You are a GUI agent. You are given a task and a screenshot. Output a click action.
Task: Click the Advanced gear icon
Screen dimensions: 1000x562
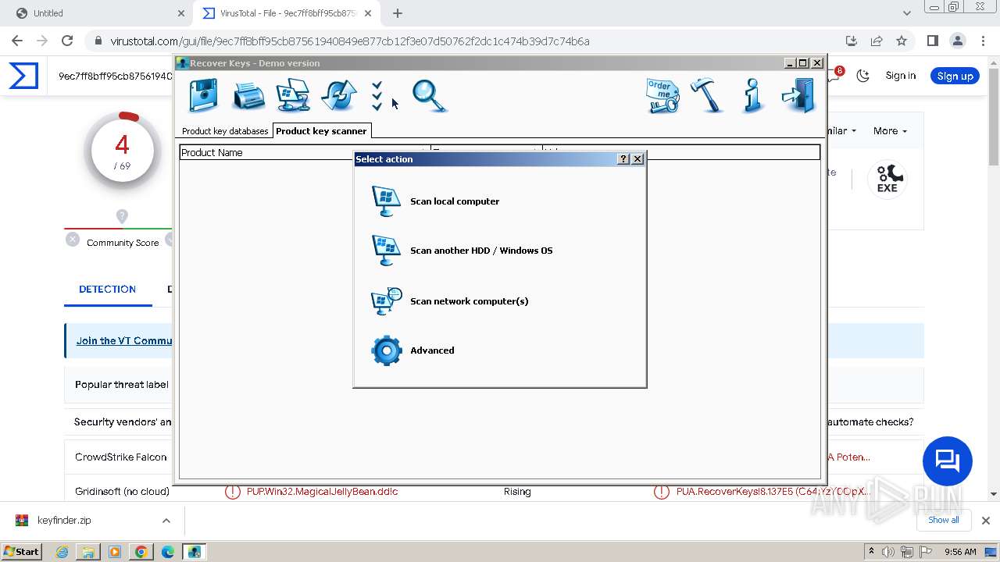coord(386,350)
